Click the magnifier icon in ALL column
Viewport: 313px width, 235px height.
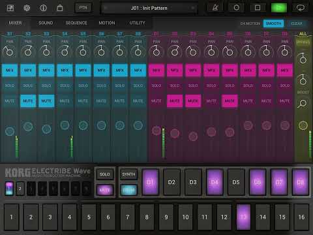(303, 104)
